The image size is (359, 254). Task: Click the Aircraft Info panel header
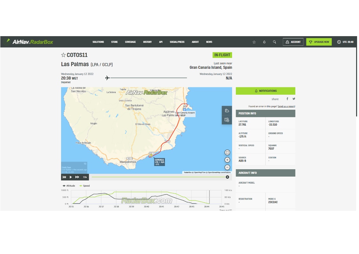coord(266,173)
